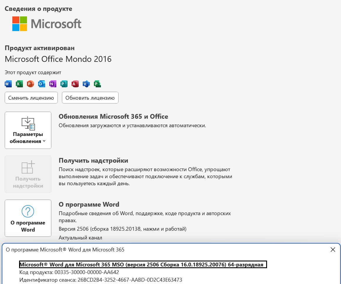Click the "Обновить лицензию" button
Viewport: 341px width, 284px height.
(x=90, y=98)
